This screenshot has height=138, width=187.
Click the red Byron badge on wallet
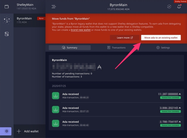point(41,18)
